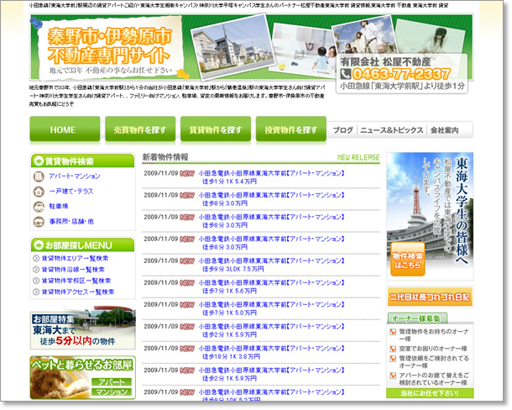This screenshot has width=512, height=410.
Task: Click the bullet icon beside 賃貸物件エリア一覧検索
Action: click(x=36, y=259)
